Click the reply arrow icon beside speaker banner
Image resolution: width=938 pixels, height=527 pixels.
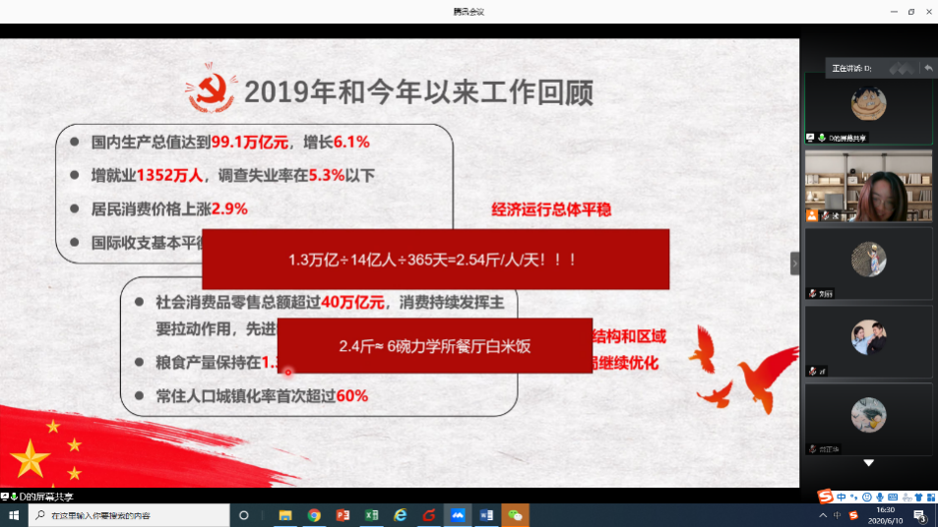tap(927, 68)
